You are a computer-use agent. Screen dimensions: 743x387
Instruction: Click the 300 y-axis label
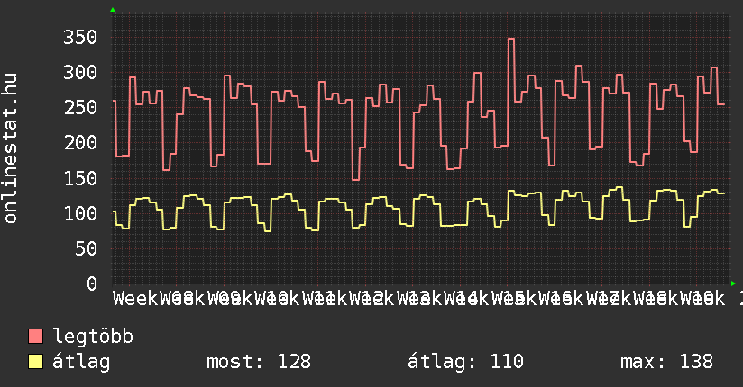[x=80, y=72]
